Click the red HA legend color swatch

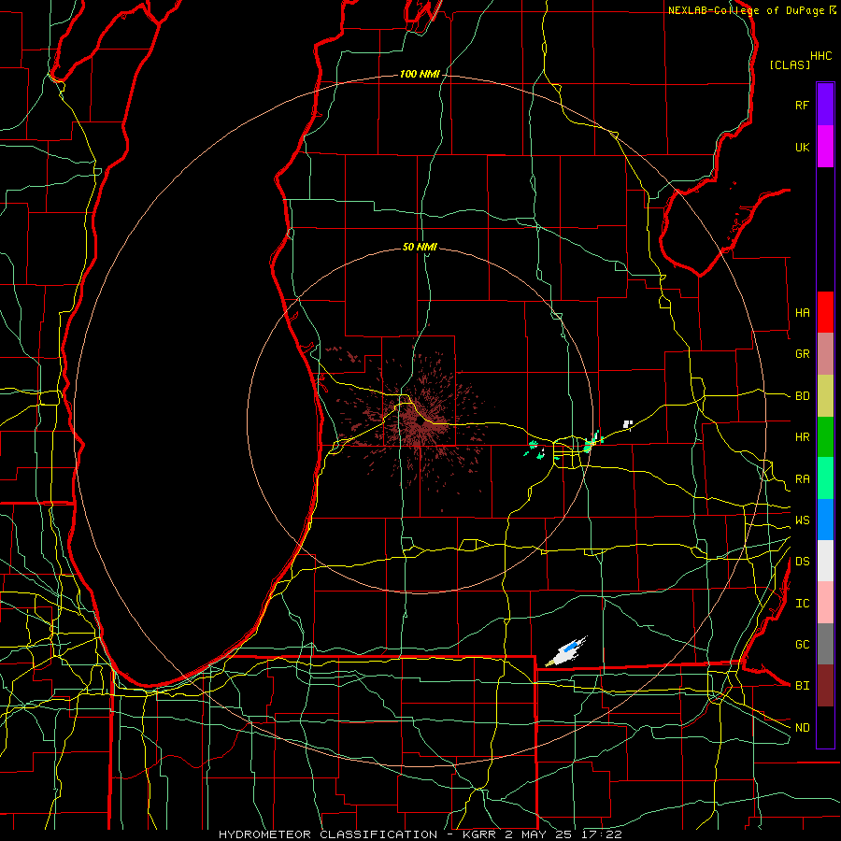point(825,312)
